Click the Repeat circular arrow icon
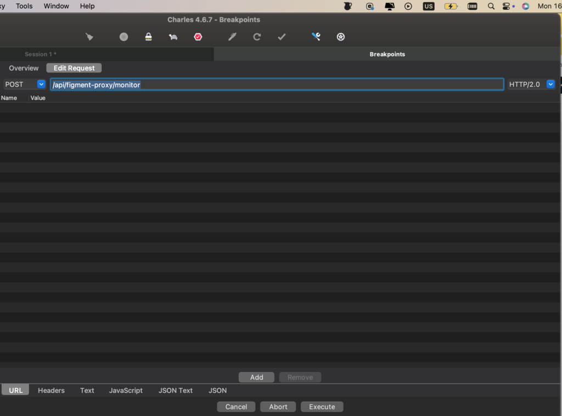The width and height of the screenshot is (562, 416). 257,37
